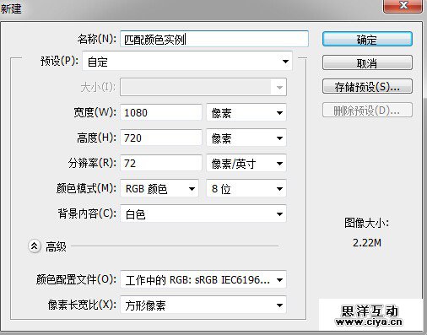Click the 取消 button
The height and width of the screenshot is (335, 427).
367,62
